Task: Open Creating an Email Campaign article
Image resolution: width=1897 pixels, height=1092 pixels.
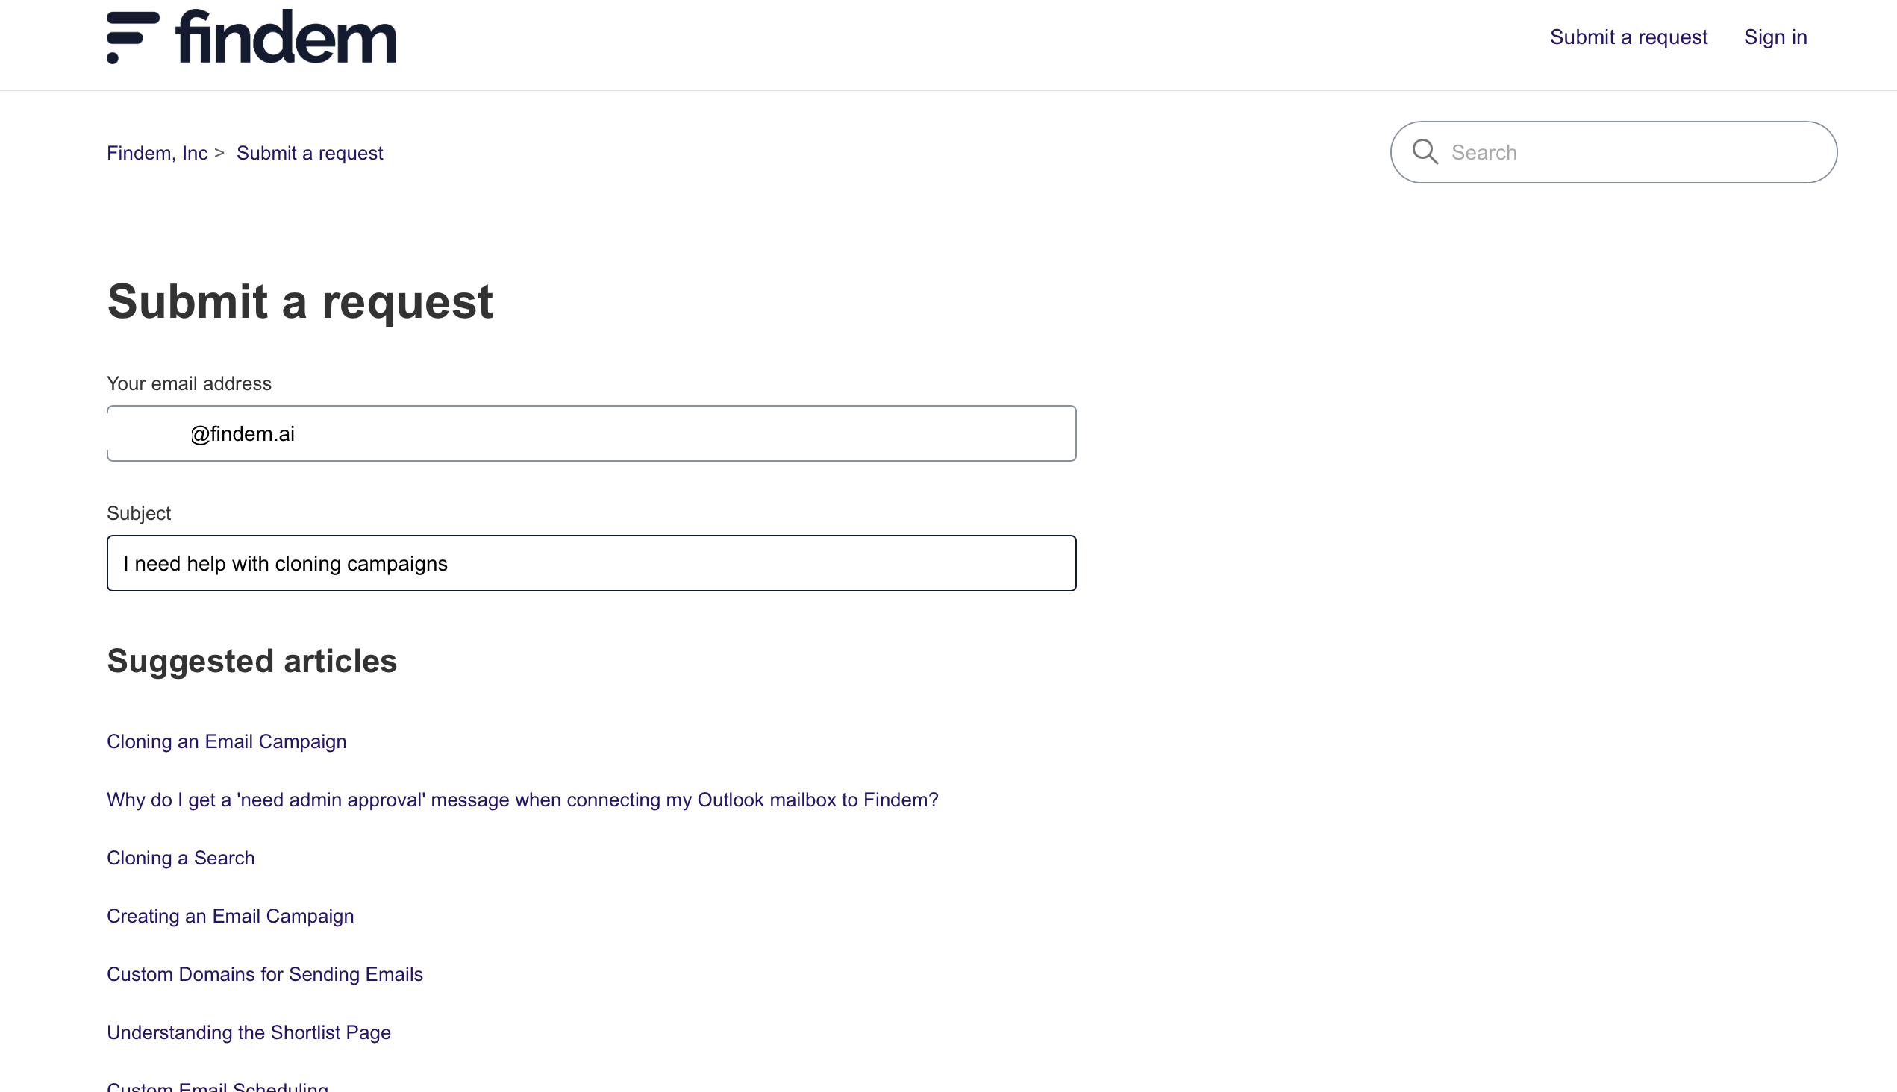Action: tap(231, 916)
